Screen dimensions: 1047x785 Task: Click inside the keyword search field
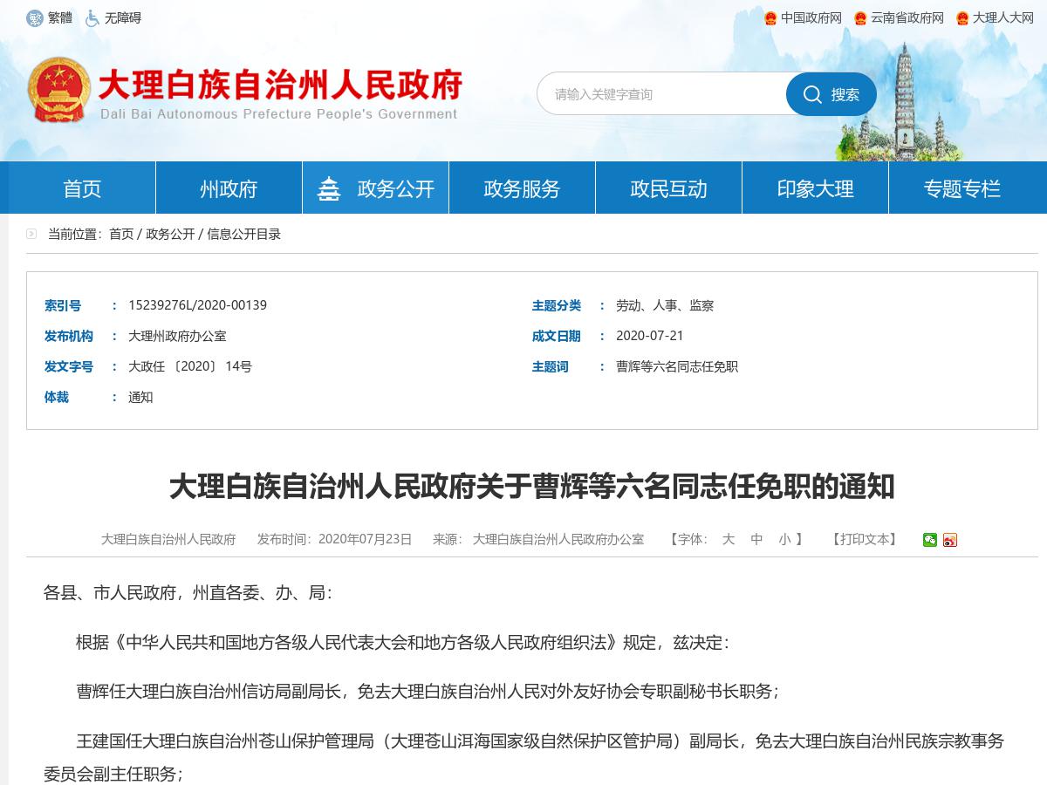point(663,94)
